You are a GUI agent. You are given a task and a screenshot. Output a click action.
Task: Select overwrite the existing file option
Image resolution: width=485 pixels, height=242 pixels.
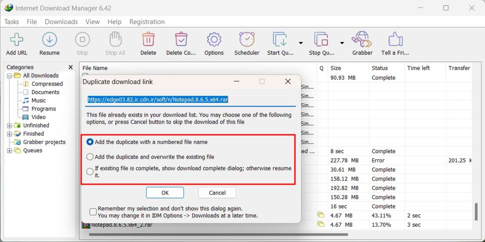(90, 157)
